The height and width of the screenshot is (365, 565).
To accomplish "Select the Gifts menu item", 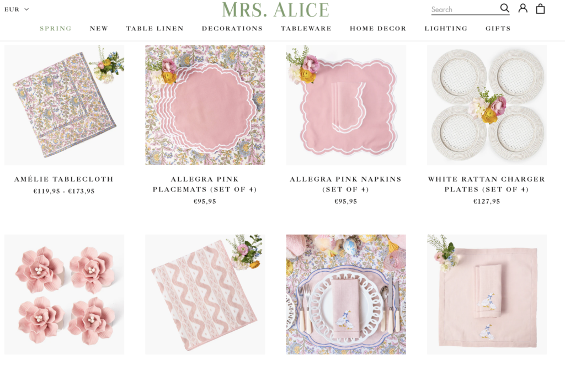I will (x=498, y=29).
